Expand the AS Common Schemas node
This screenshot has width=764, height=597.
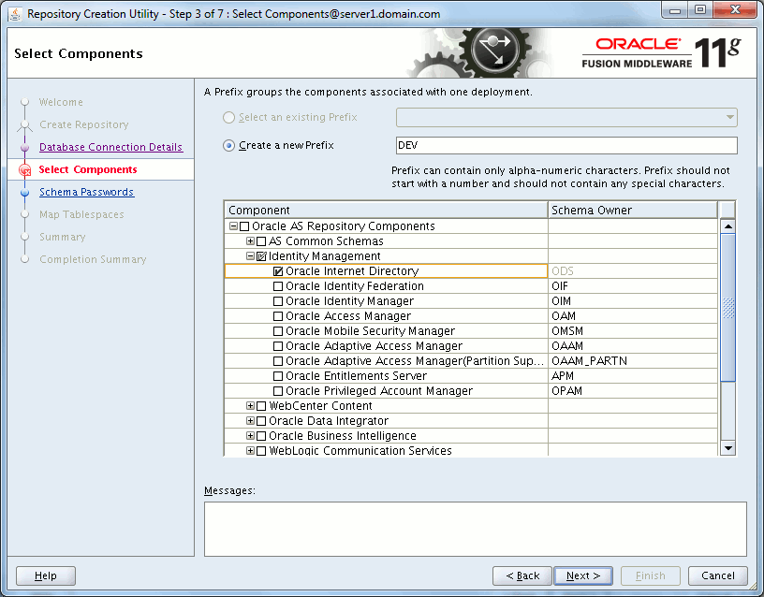coord(250,241)
